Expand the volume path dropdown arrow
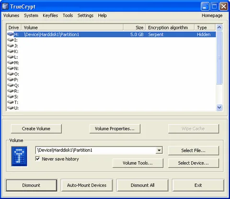The width and height of the screenshot is (230, 199). tap(159, 150)
